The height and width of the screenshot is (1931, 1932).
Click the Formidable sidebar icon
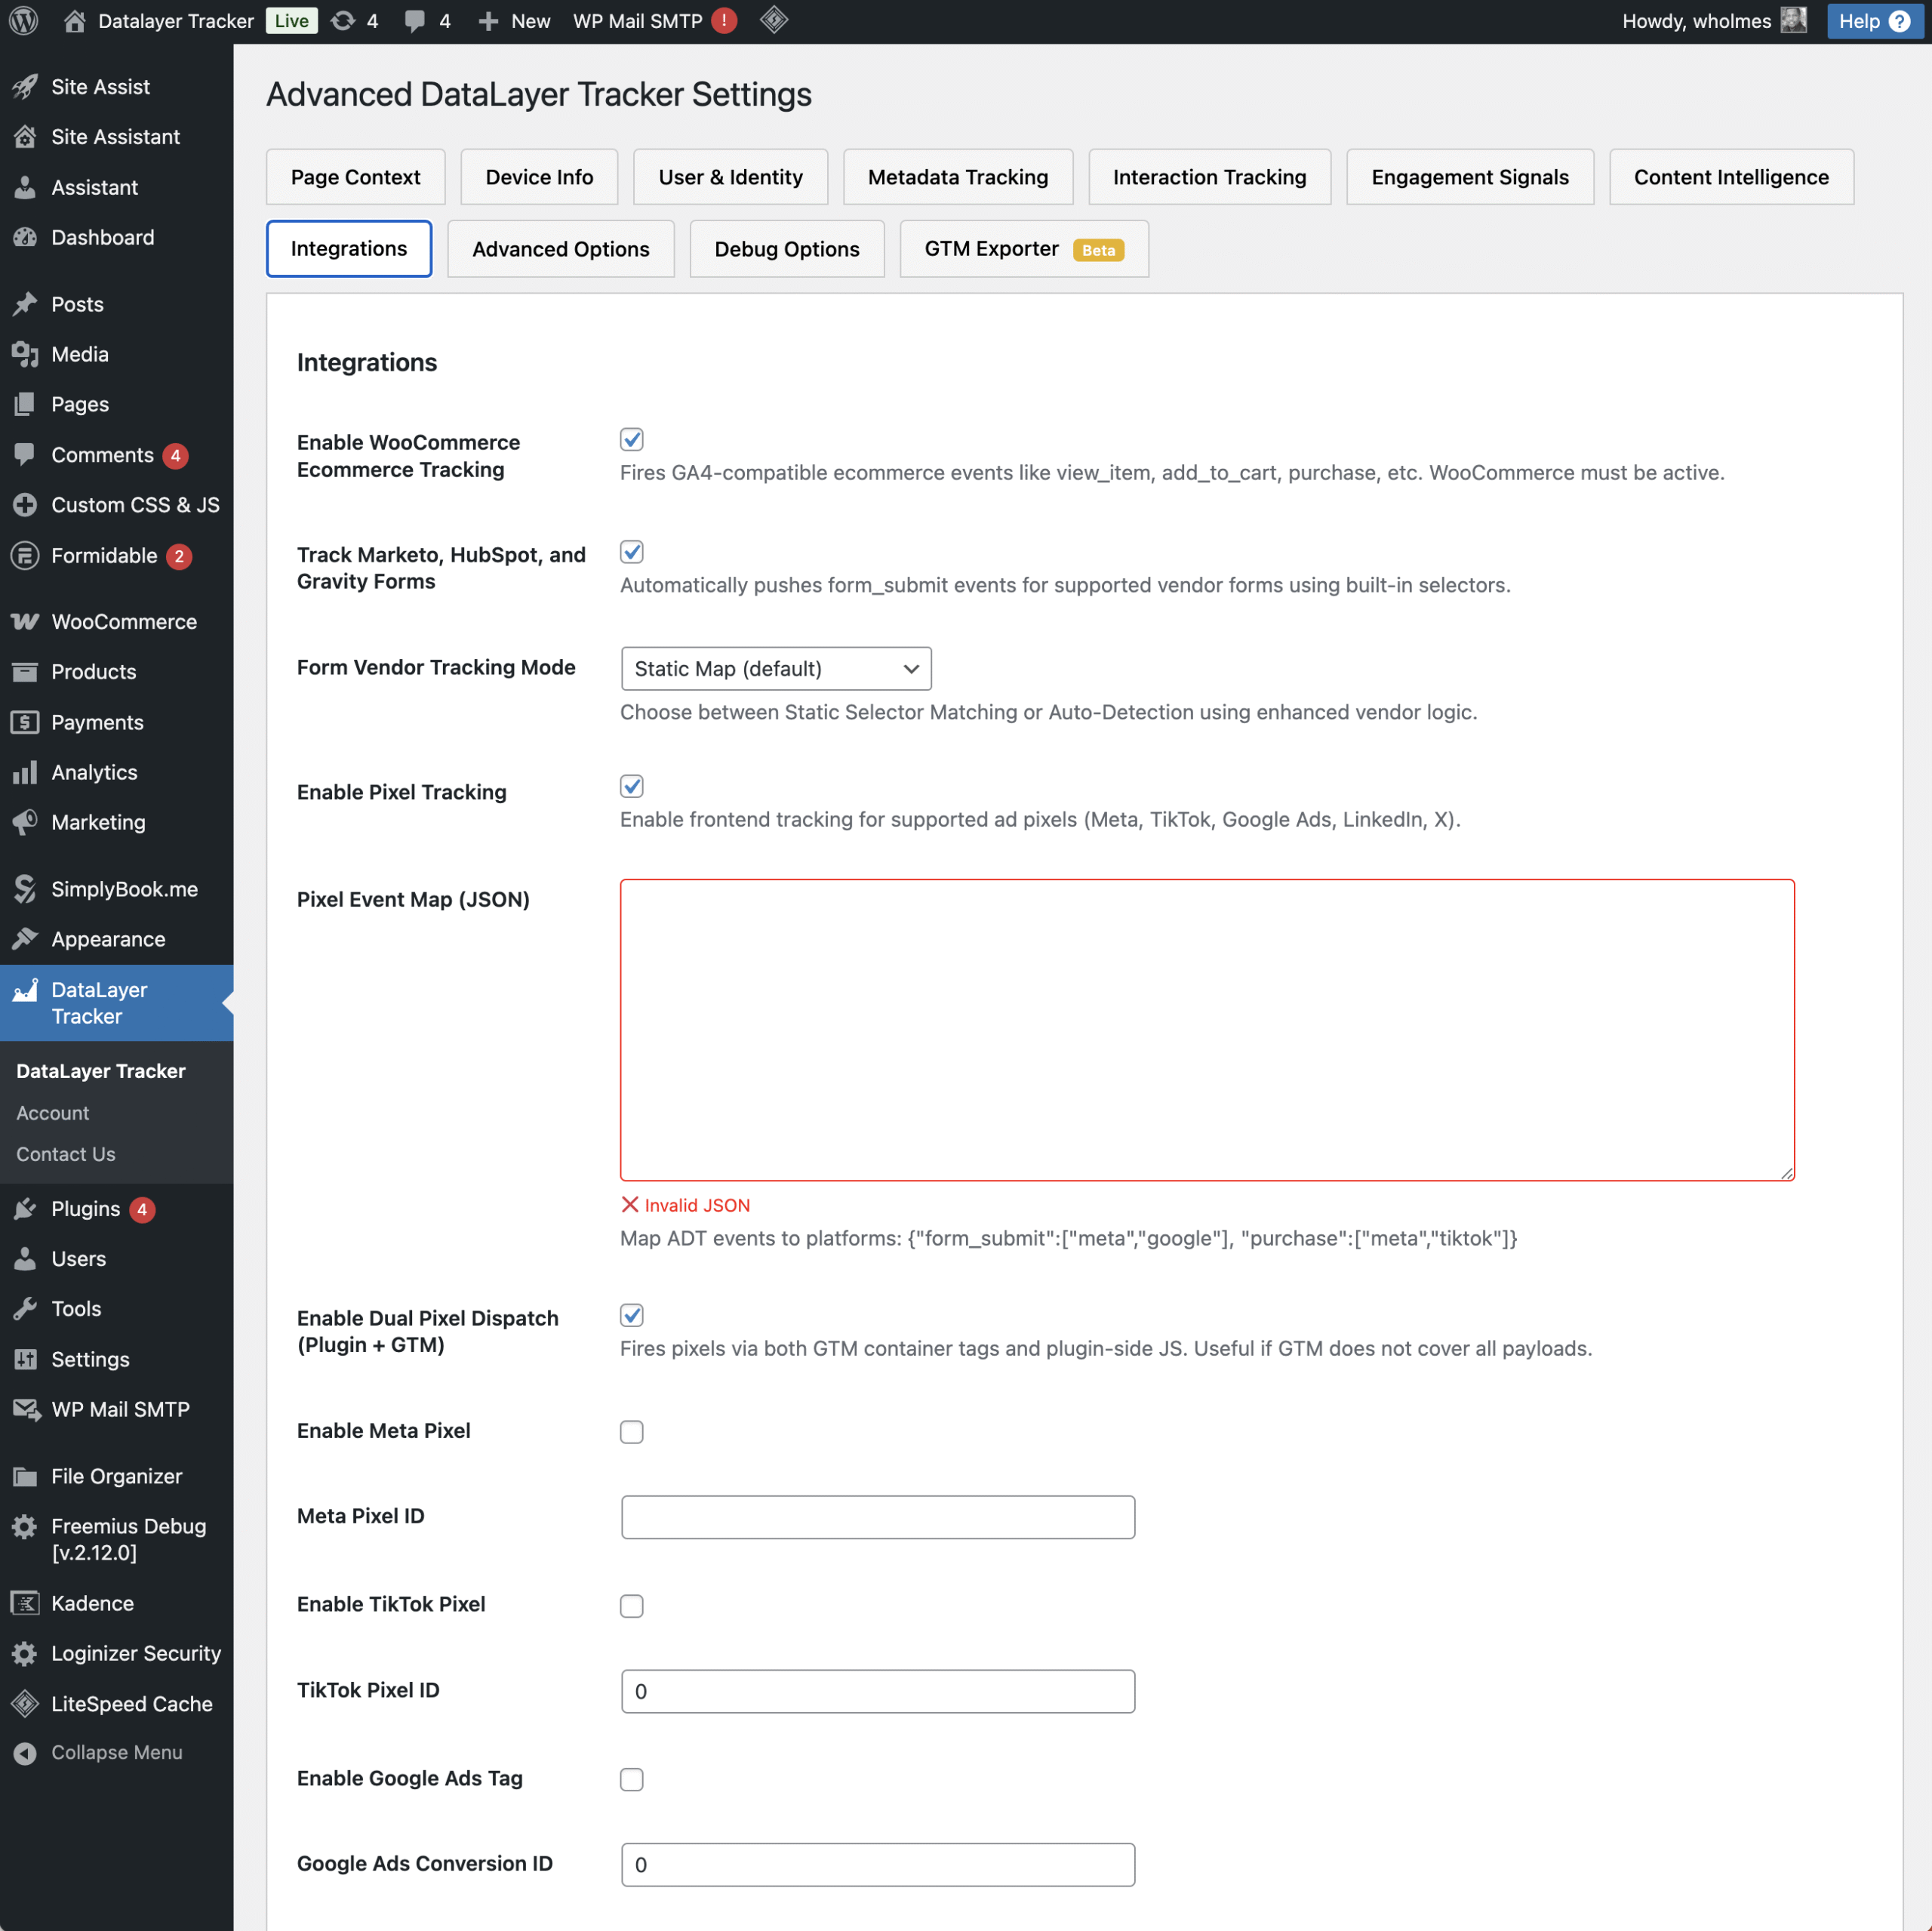pyautogui.click(x=25, y=556)
